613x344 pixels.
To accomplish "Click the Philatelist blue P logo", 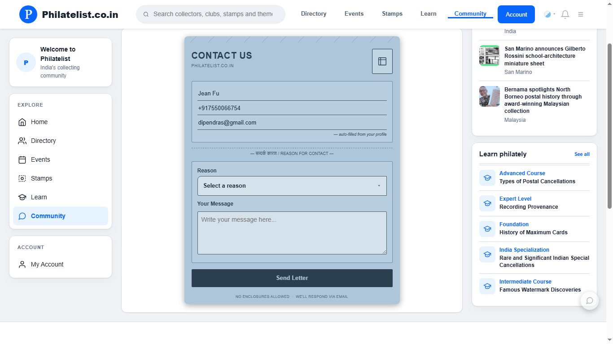I will 28,14.
